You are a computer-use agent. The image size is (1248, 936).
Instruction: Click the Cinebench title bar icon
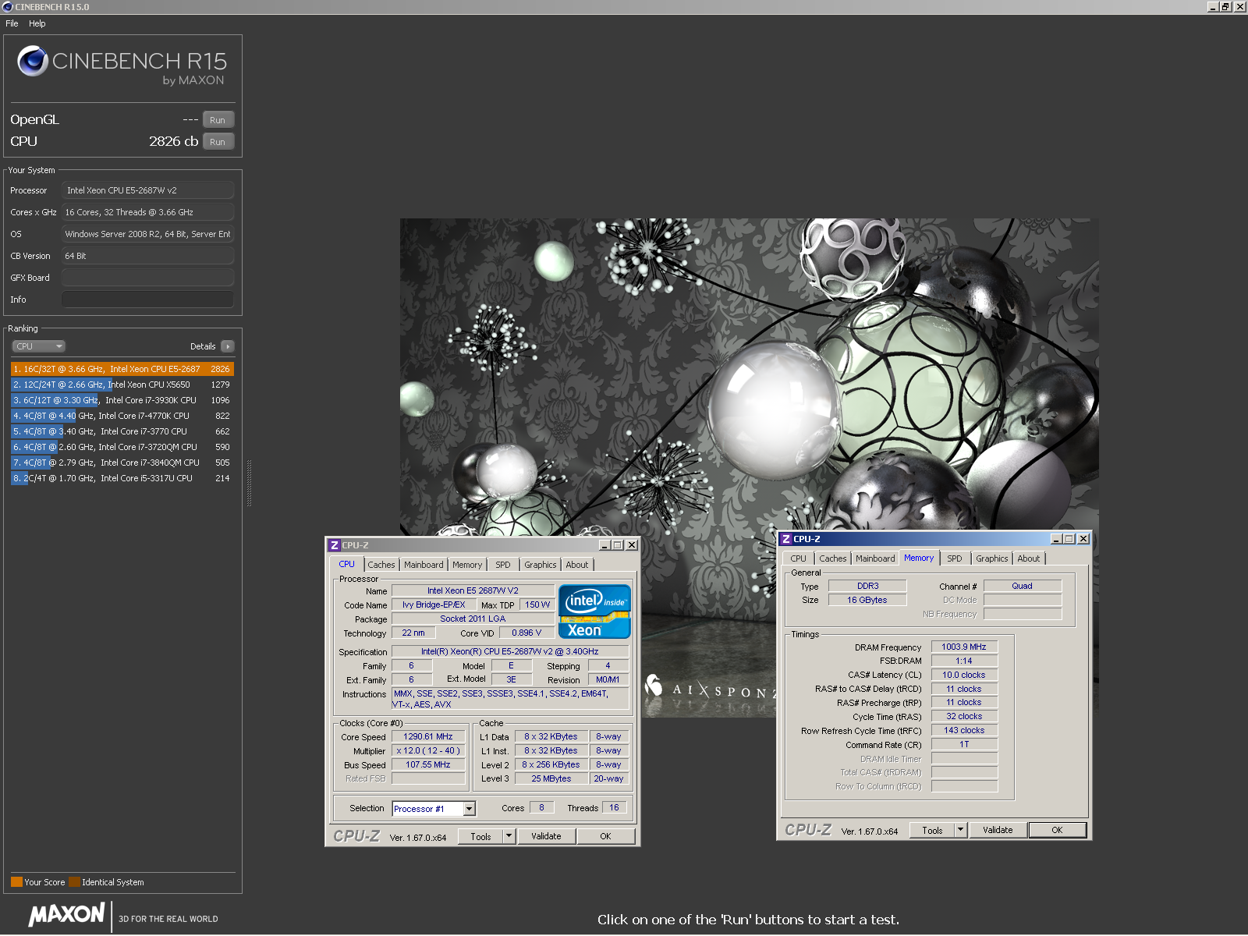tap(8, 7)
